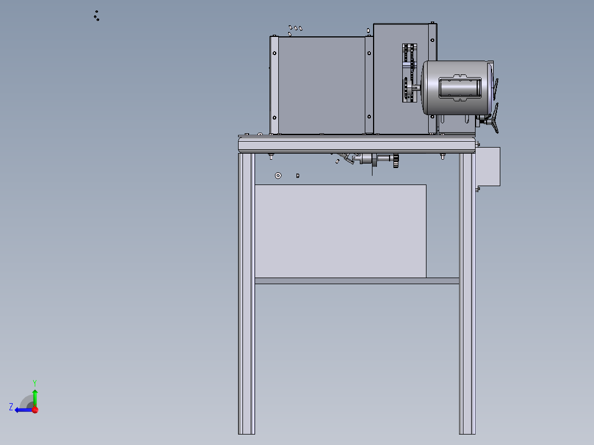Select the table top beam

357,145
